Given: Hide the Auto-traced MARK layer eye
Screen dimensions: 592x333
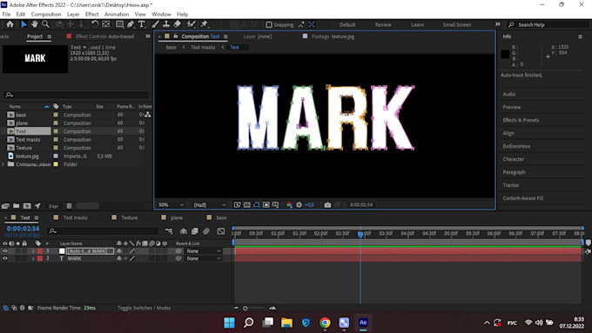Looking at the screenshot, I should tap(5, 250).
